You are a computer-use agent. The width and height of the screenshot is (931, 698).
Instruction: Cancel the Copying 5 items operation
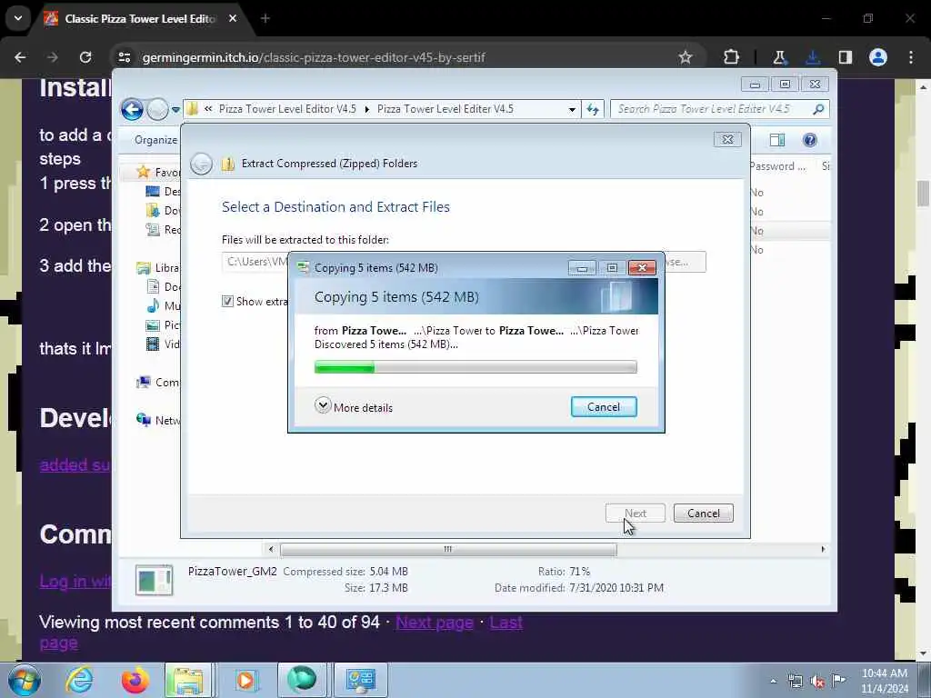(604, 407)
